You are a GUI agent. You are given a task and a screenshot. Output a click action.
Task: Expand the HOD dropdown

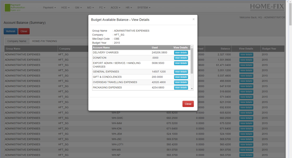pos(65,8)
